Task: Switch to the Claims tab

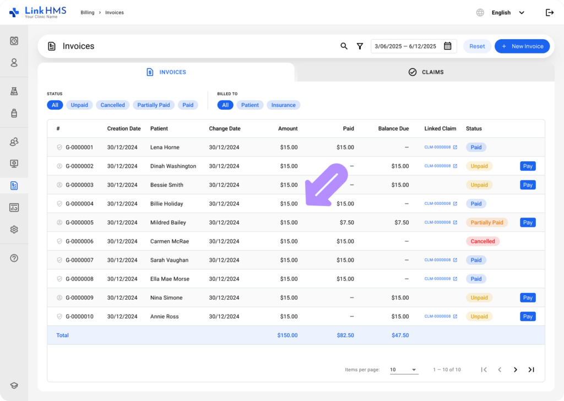Action: (426, 72)
